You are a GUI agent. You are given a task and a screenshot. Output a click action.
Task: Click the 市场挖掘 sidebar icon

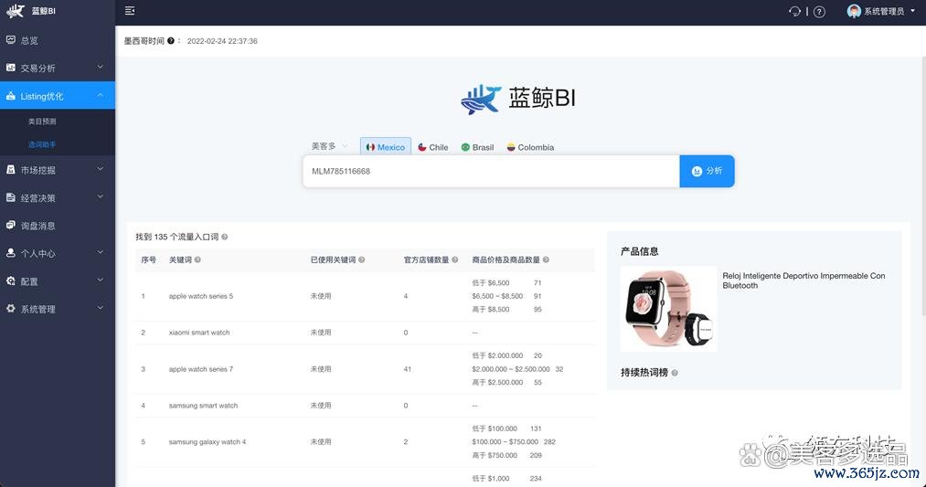11,169
